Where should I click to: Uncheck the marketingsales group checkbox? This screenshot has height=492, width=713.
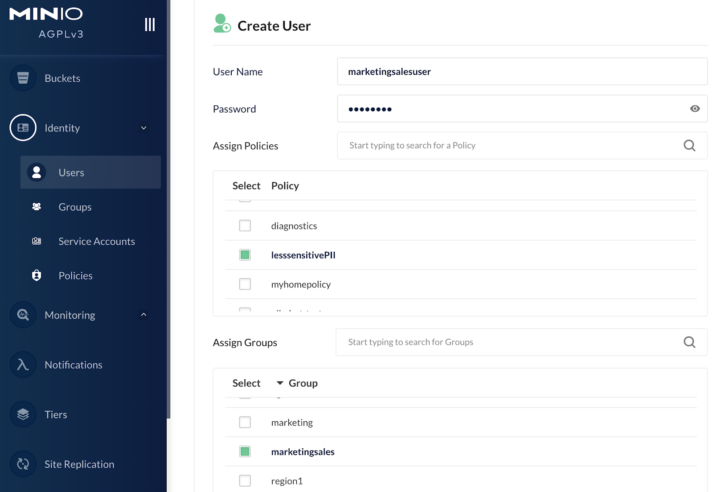(x=245, y=451)
